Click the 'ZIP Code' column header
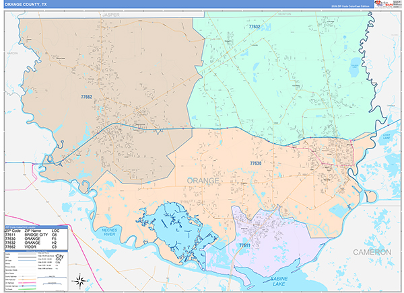404x293 pixels. (x=13, y=231)
